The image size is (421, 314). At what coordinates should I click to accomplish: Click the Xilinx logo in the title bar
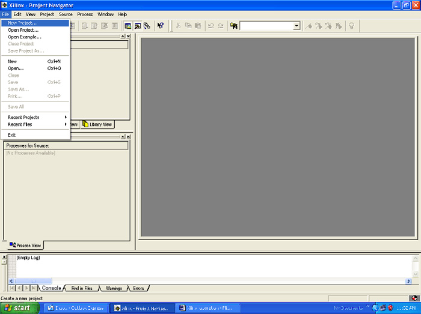click(x=4, y=5)
